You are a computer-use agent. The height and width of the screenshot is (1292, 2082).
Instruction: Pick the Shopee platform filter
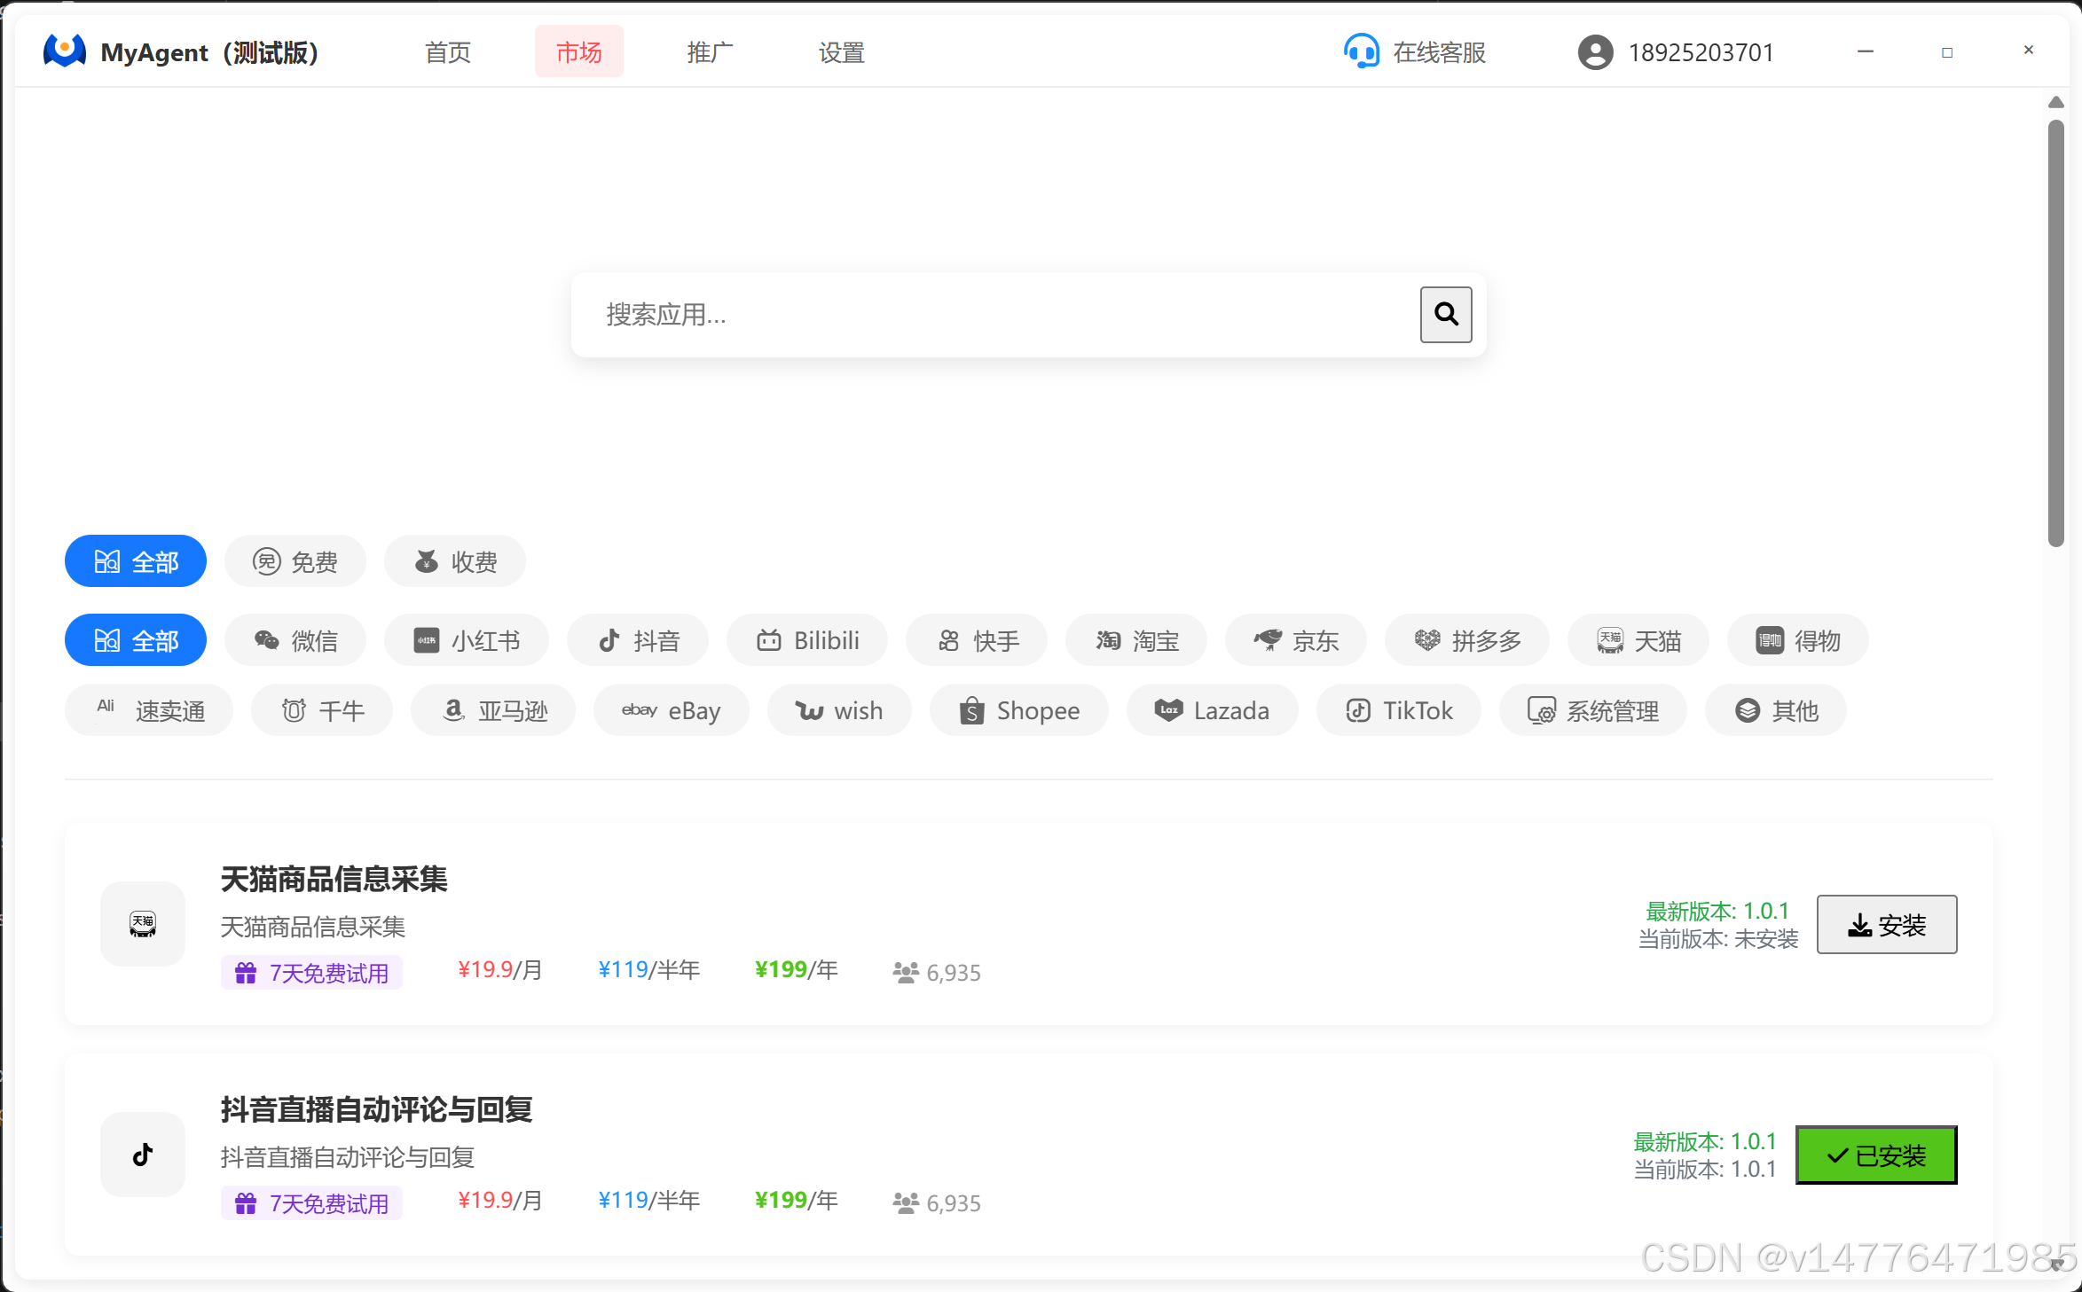pyautogui.click(x=1019, y=710)
